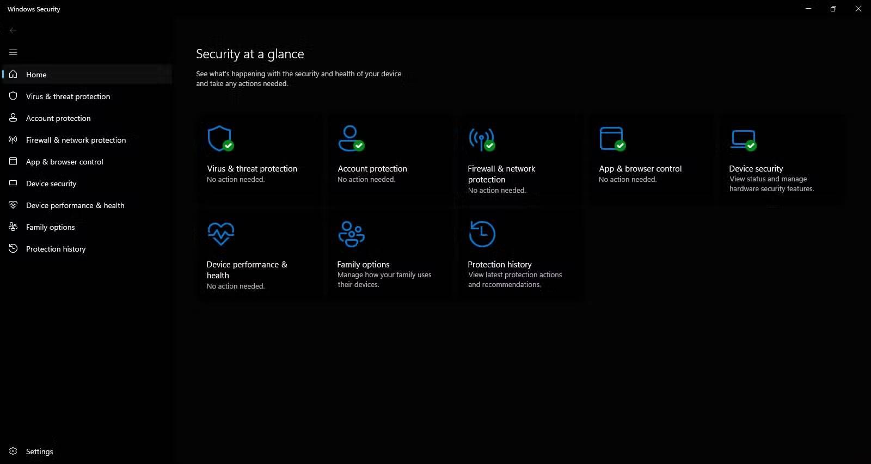The image size is (871, 464).
Task: Click the large person icon on the Account protection card
Action: [x=351, y=138]
